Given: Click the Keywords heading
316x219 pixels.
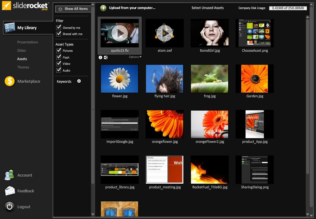Looking at the screenshot, I should pyautogui.click(x=64, y=81).
